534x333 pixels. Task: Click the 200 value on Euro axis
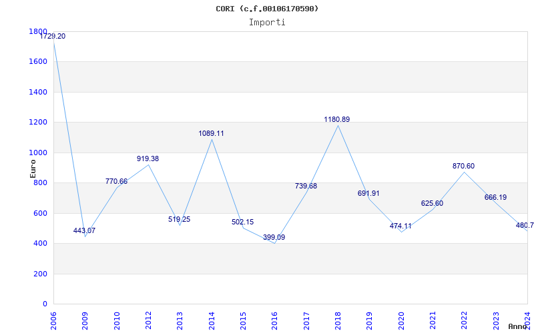point(40,274)
